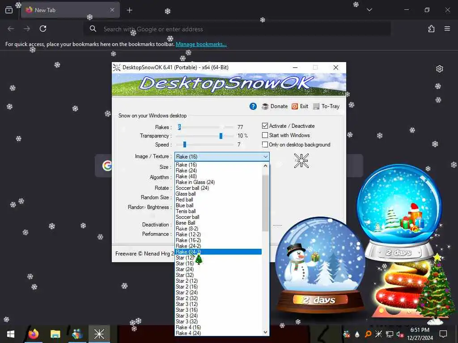
Task: Follow the Manage bookmarks link
Action: (x=201, y=44)
